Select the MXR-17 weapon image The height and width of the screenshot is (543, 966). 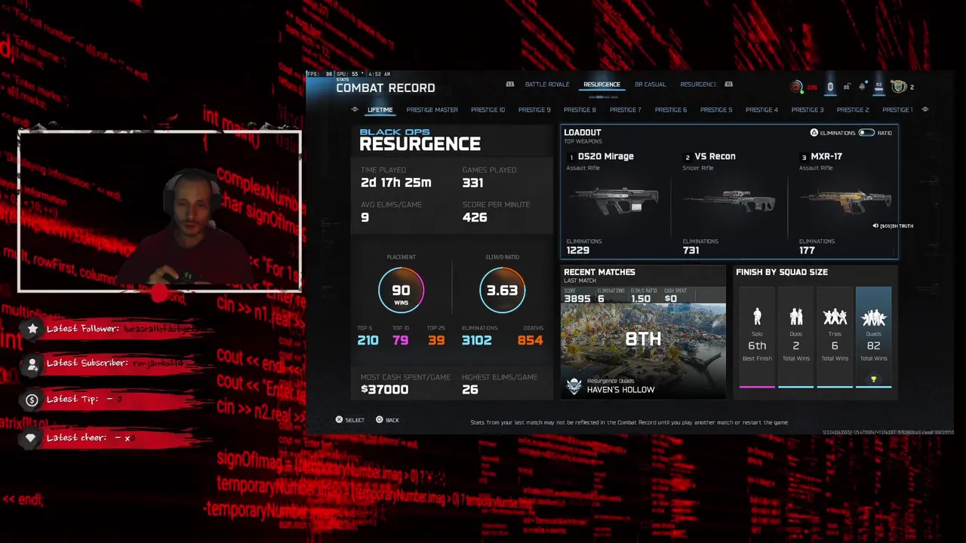coord(845,201)
